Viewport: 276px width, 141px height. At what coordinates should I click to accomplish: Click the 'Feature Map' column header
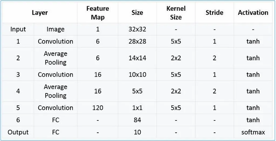[x=97, y=13]
